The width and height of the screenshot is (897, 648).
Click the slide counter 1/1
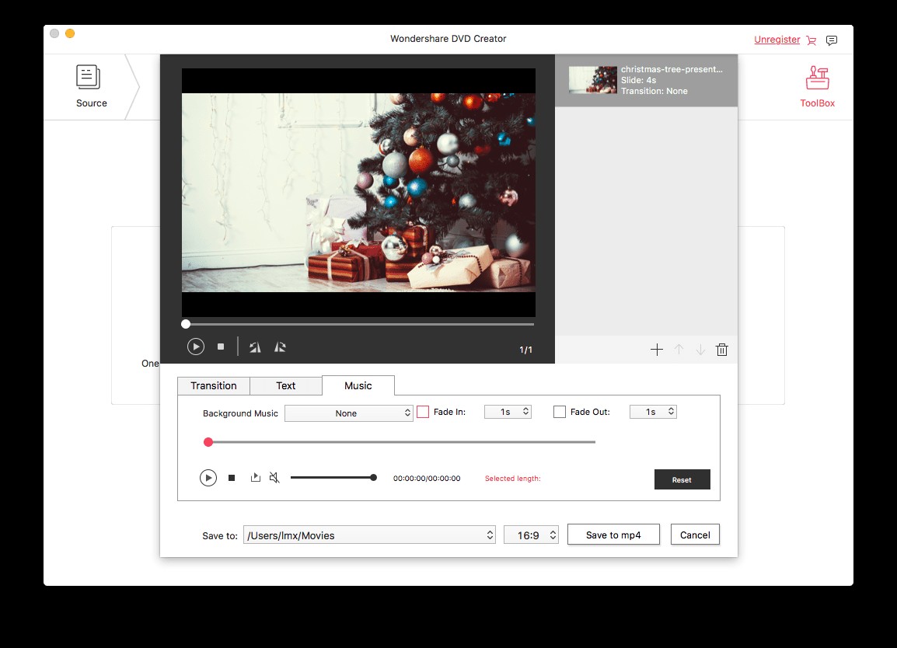tap(525, 350)
